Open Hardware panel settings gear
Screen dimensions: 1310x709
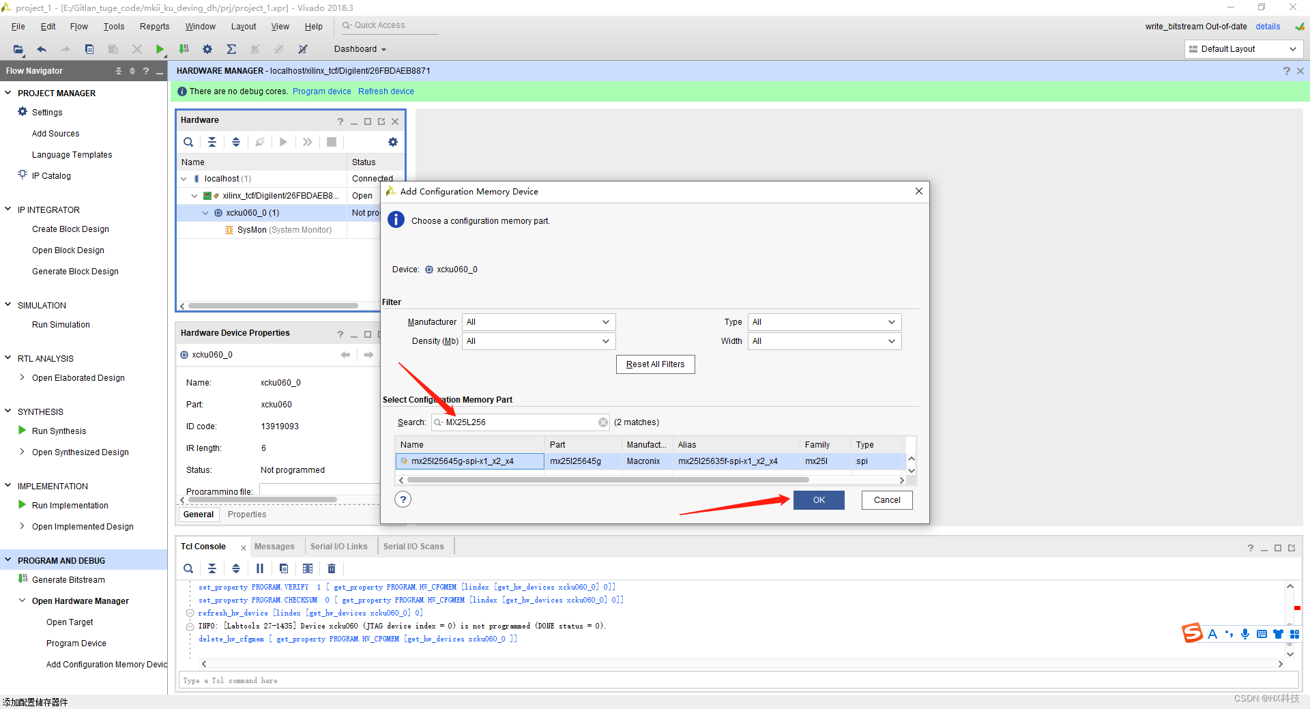[x=393, y=142]
